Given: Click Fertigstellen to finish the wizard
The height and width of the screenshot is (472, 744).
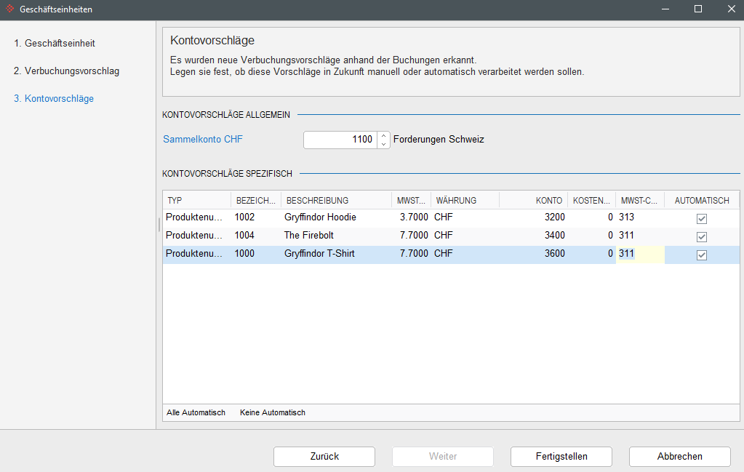Looking at the screenshot, I should 561,456.
